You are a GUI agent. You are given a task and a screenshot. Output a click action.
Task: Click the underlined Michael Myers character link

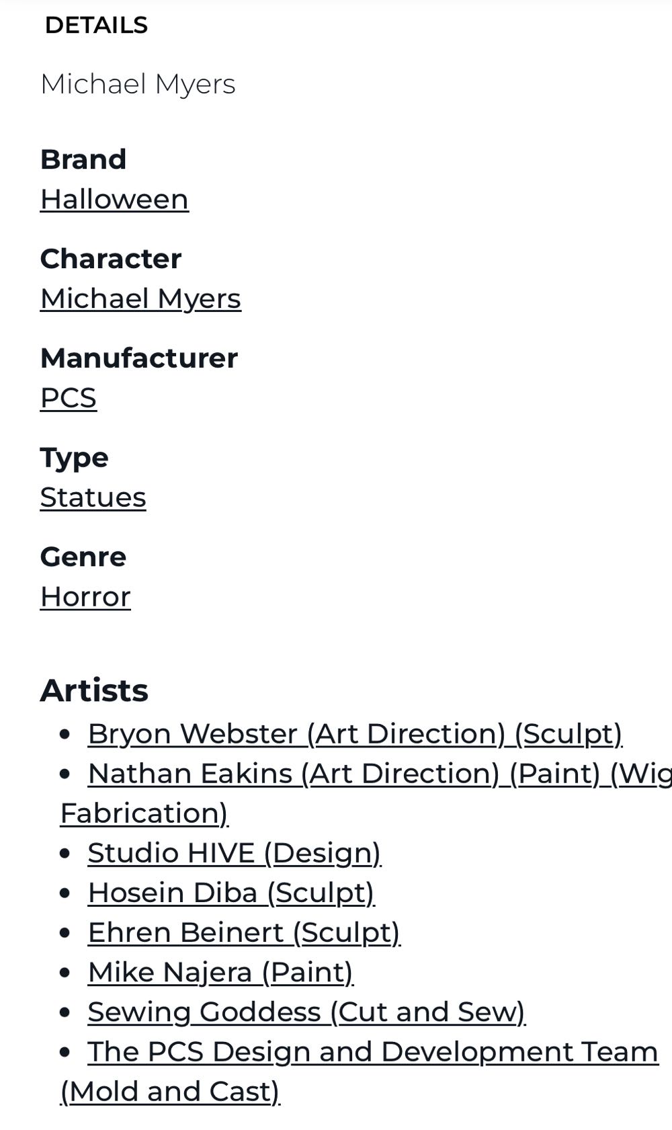[140, 299]
